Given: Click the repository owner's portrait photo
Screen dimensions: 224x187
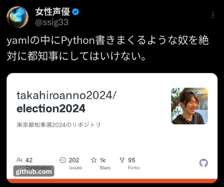Looking at the screenshot, I should pyautogui.click(x=189, y=106).
